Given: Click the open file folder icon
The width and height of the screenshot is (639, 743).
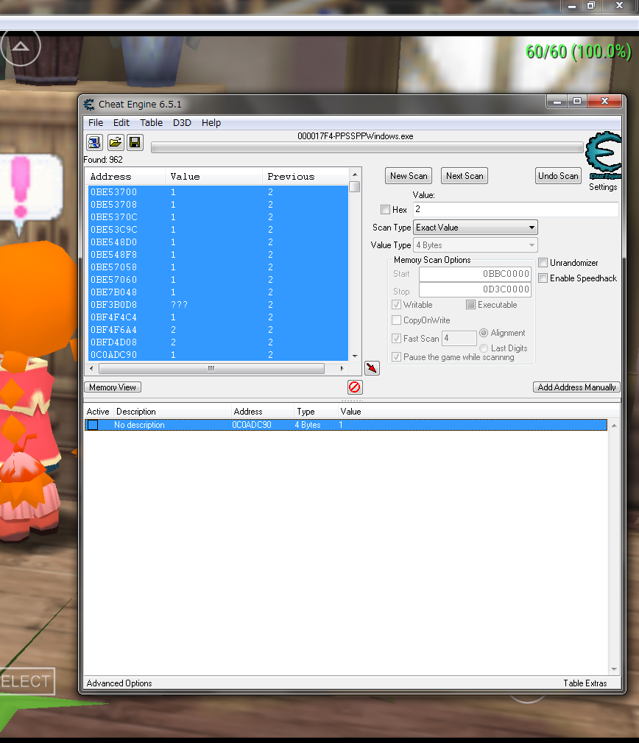Looking at the screenshot, I should (x=115, y=142).
